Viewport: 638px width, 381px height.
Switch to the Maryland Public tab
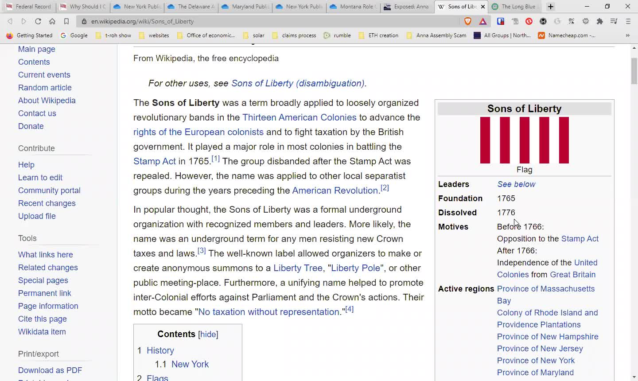coord(245,7)
